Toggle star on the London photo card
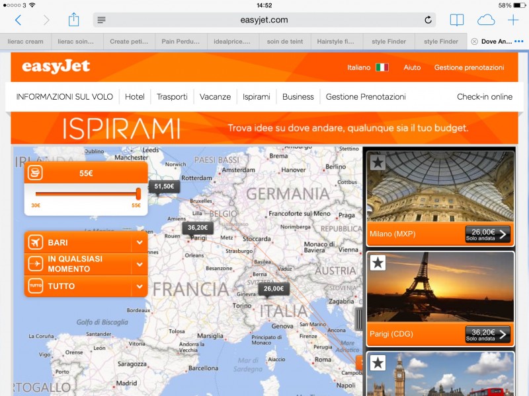Image resolution: width=529 pixels, height=396 pixels. tap(378, 362)
